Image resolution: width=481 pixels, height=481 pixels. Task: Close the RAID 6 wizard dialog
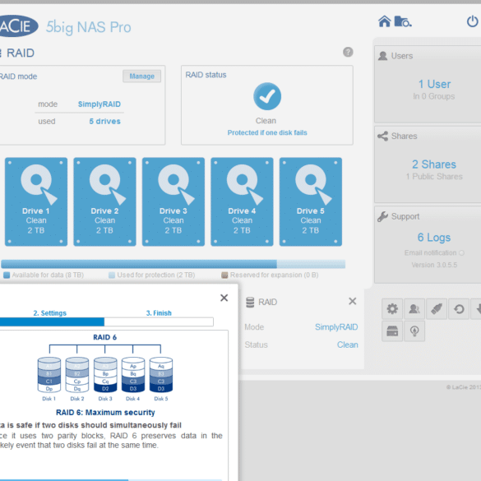click(x=224, y=298)
